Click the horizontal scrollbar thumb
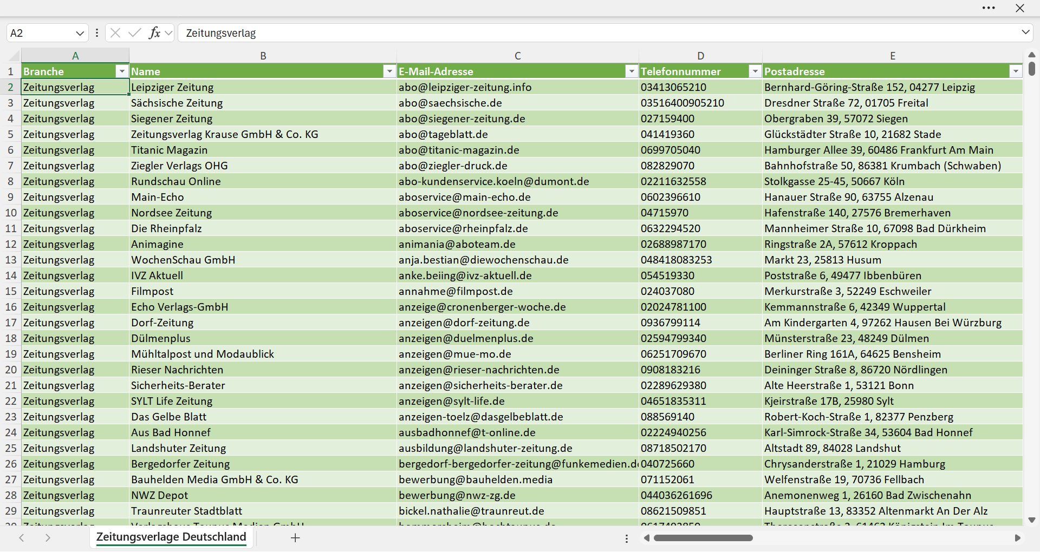The width and height of the screenshot is (1040, 552). (703, 538)
